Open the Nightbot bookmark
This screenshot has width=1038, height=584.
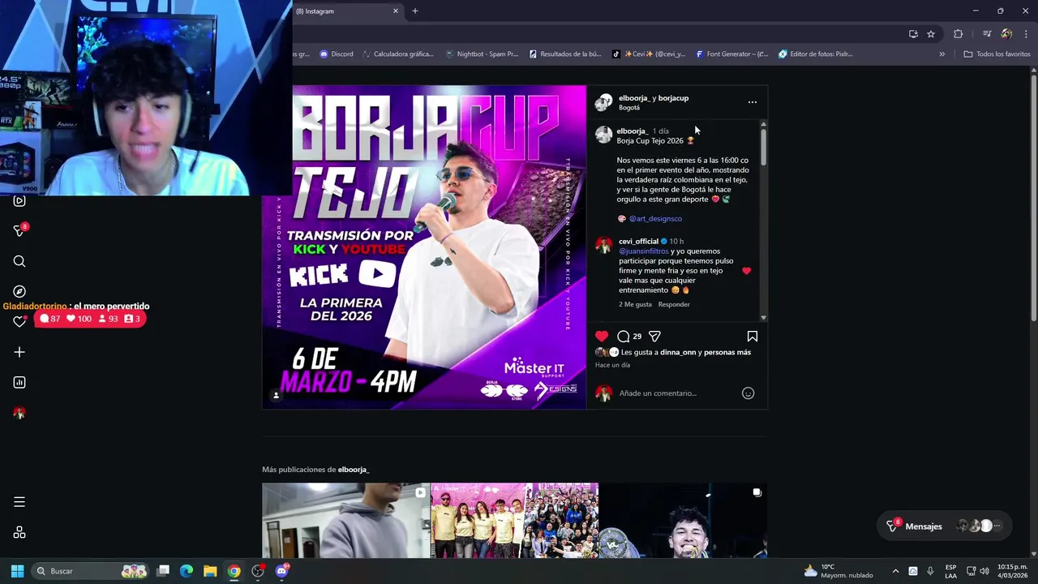click(482, 54)
